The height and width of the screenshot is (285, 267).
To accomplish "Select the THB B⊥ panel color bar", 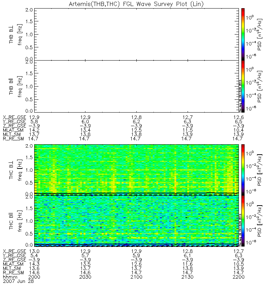I will point(243,34).
